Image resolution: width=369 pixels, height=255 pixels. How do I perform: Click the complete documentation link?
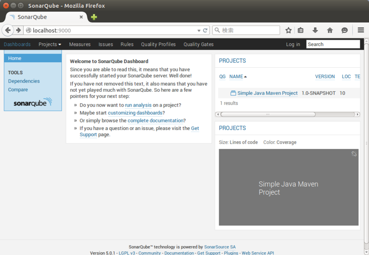[x=155, y=120]
